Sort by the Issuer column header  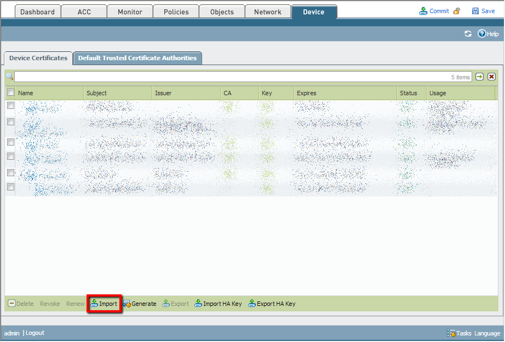[x=186, y=93]
